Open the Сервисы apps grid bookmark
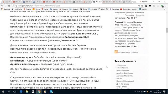The width and height of the screenshot is (168, 94). pos(6,9)
